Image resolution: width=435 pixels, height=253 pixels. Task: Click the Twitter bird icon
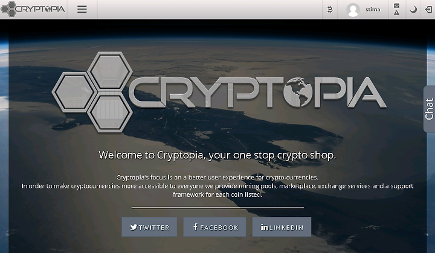pyautogui.click(x=134, y=227)
